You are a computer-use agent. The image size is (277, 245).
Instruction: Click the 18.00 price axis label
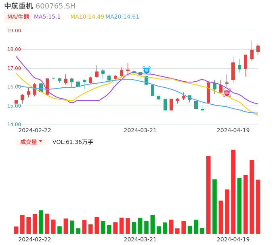pyautogui.click(x=14, y=49)
